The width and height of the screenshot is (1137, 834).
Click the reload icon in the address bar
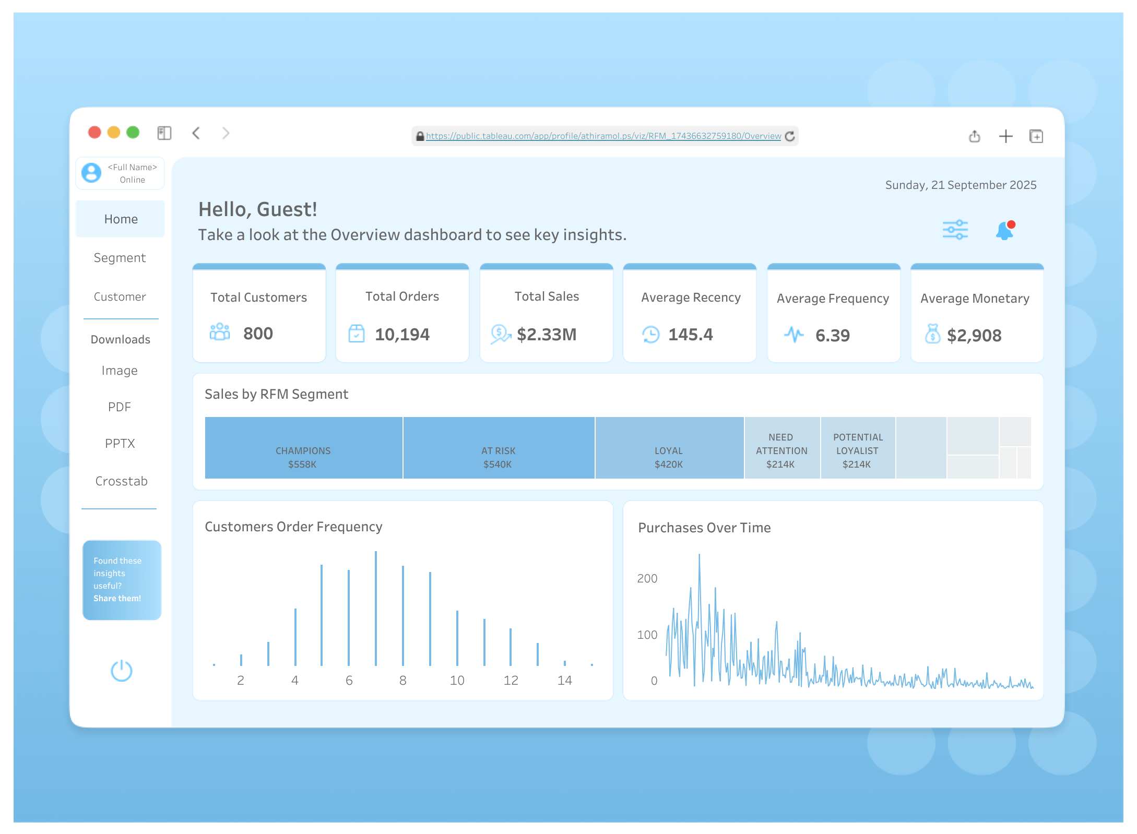point(790,136)
